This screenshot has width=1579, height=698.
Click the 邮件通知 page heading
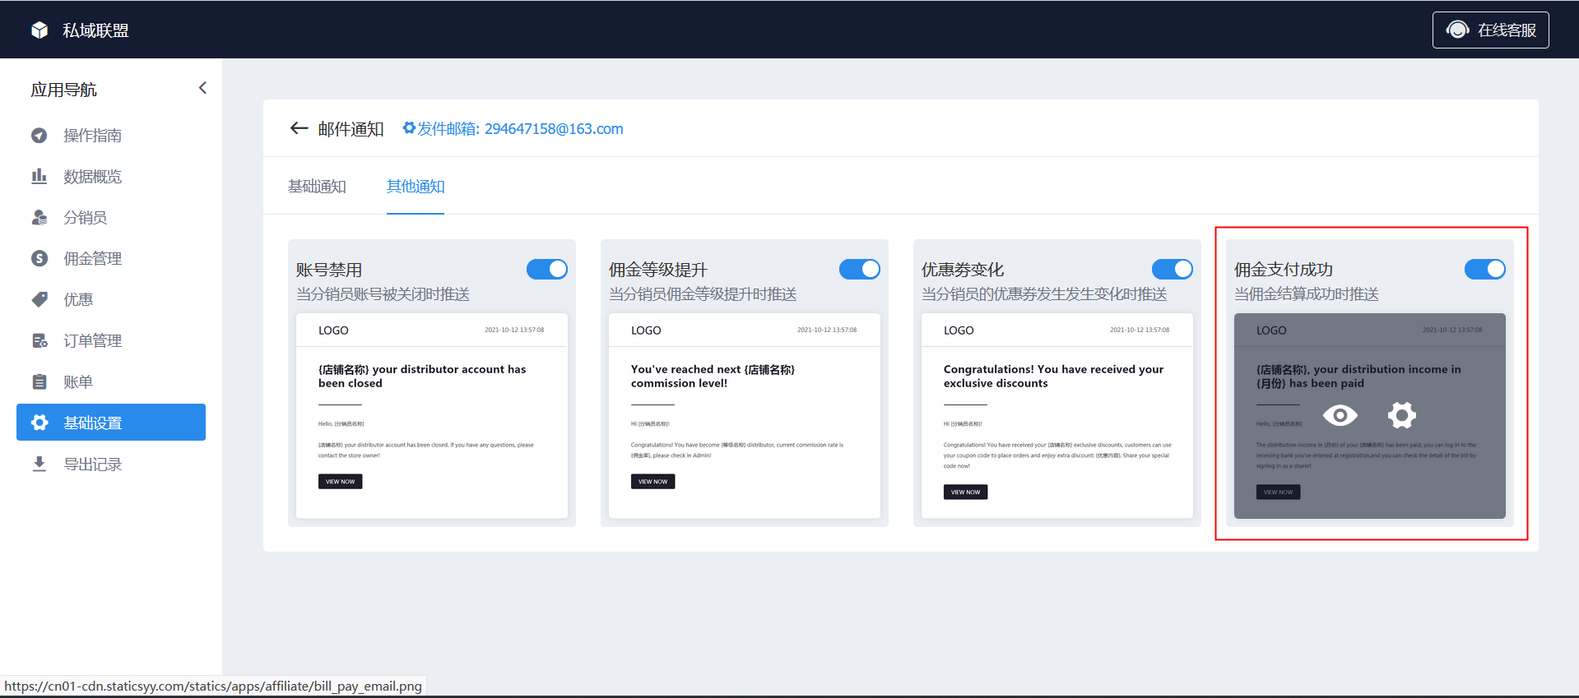(351, 129)
